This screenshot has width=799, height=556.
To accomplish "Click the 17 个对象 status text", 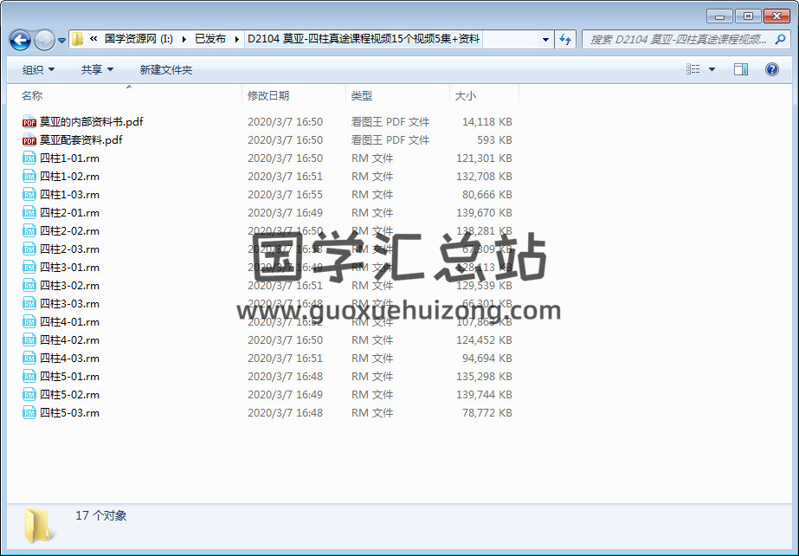I will pos(101,516).
